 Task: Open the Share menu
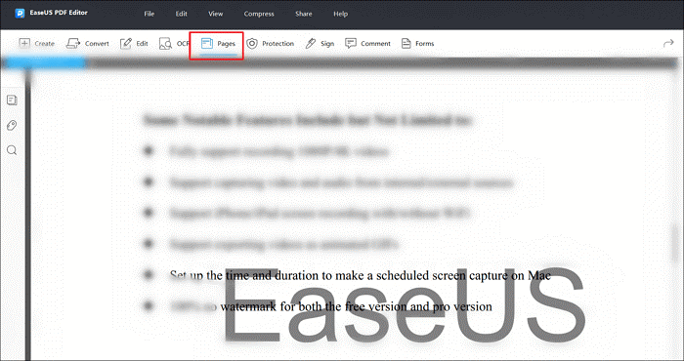[304, 14]
